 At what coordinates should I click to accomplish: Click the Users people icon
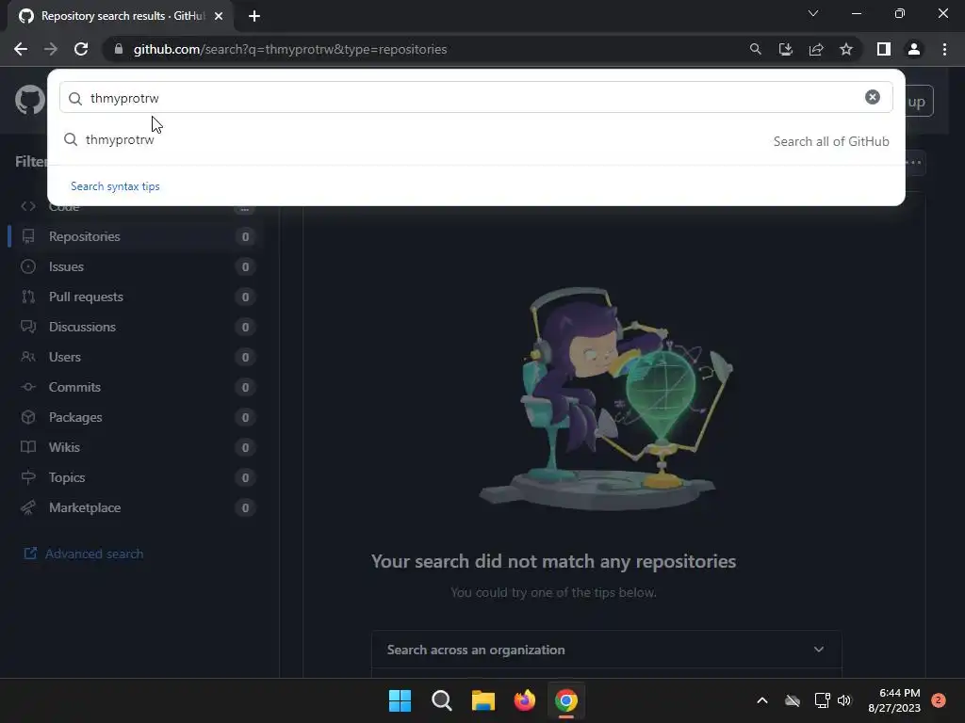(x=28, y=357)
